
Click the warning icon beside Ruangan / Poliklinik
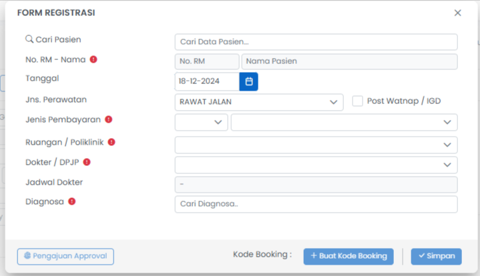pyautogui.click(x=111, y=142)
